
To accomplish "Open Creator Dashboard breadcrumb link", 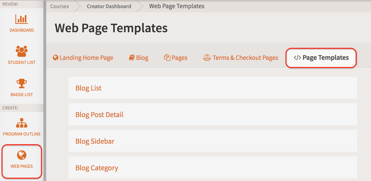I will pos(109,6).
